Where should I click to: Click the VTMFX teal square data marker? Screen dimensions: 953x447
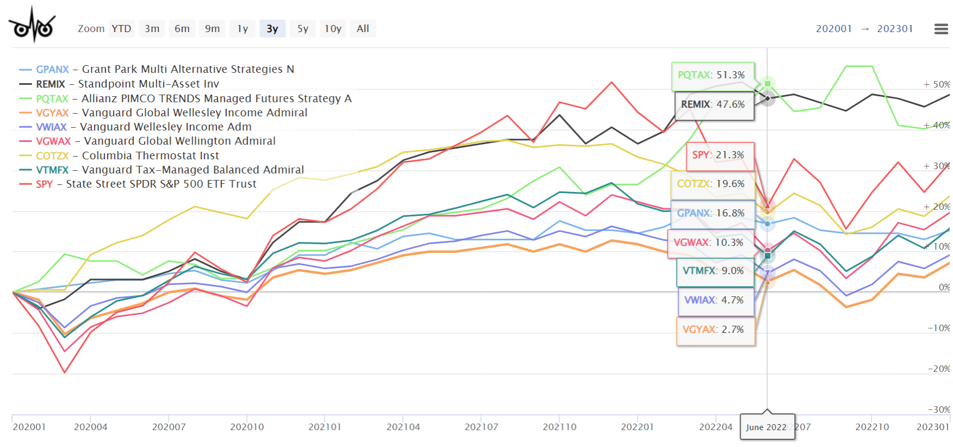[768, 256]
